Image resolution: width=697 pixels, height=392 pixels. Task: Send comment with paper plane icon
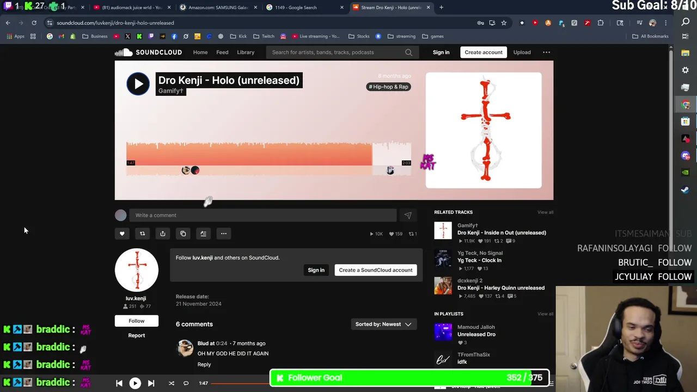[408, 215]
